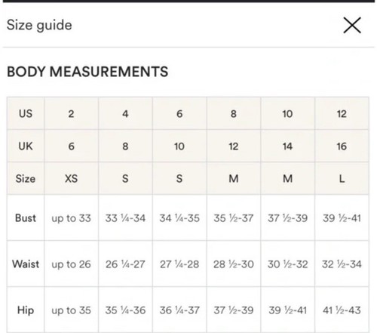Select the XS size cell

pos(72,178)
